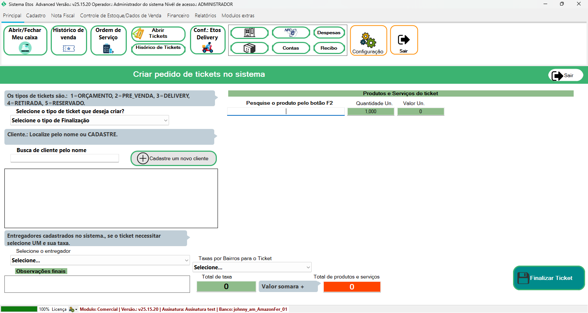Click the package box icon button
Image resolution: width=588 pixels, height=313 pixels.
pos(250,48)
